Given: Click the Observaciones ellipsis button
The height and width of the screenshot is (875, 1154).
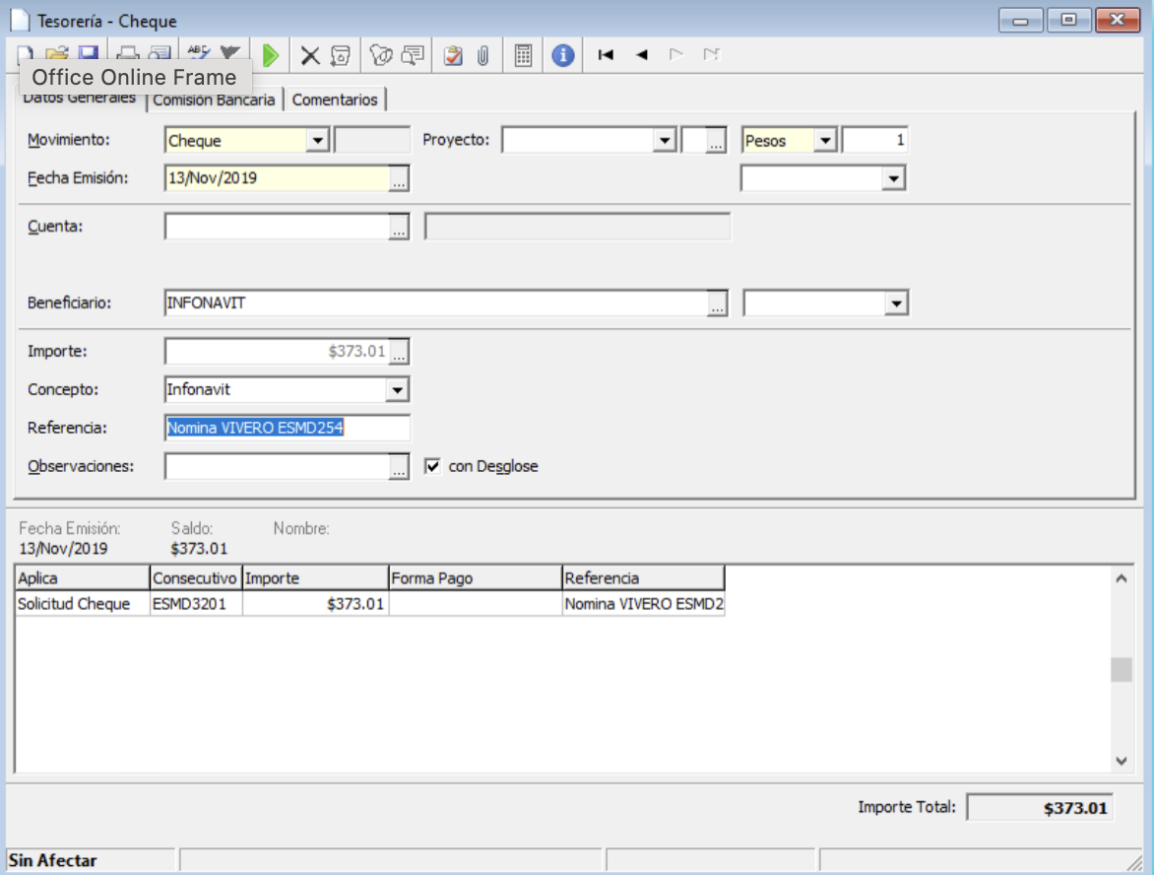Looking at the screenshot, I should 398,466.
